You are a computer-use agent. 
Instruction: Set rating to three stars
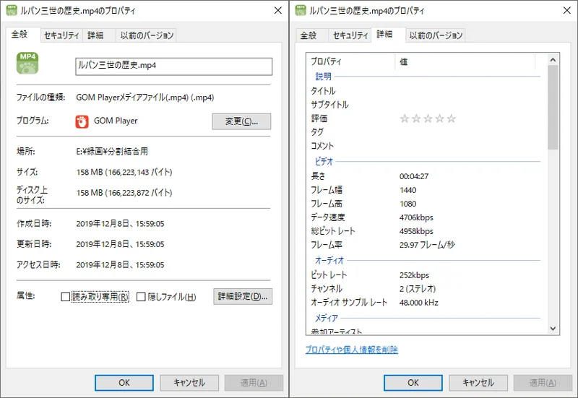coord(428,118)
